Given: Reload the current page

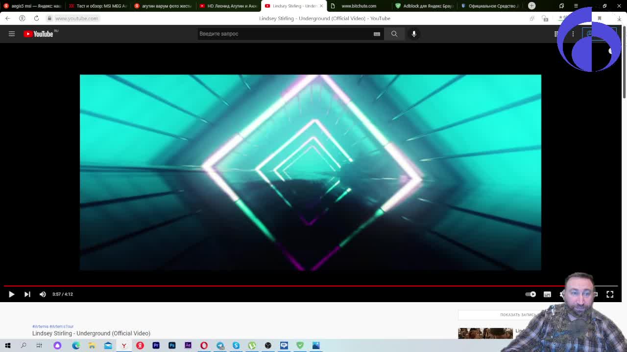Looking at the screenshot, I should point(36,18).
